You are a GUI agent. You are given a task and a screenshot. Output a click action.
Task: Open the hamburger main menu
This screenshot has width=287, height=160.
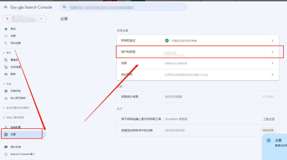click(x=5, y=7)
